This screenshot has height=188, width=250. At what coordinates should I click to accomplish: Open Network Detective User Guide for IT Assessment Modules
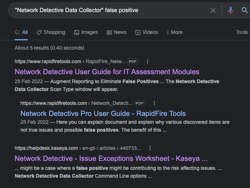click(107, 72)
